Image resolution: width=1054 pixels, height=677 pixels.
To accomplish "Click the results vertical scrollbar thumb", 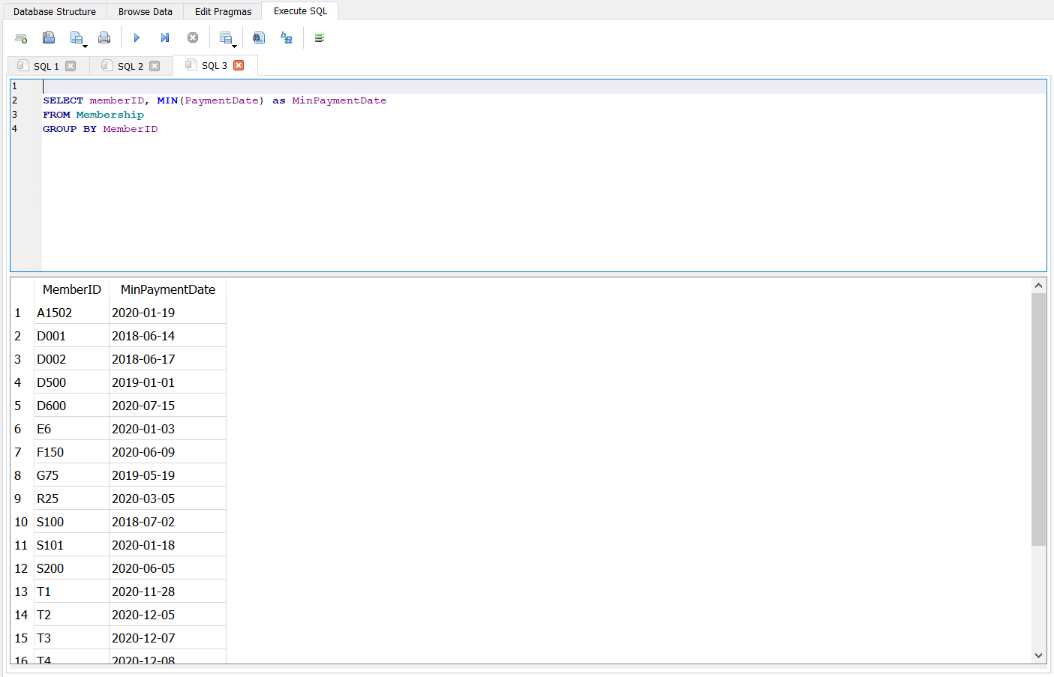I will click(1038, 420).
